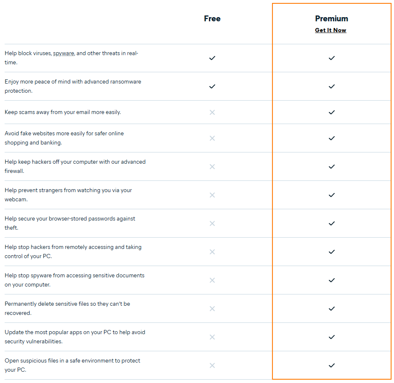Click Premium checkmark for suspicious files row
The width and height of the screenshot is (394, 383).
pos(332,365)
